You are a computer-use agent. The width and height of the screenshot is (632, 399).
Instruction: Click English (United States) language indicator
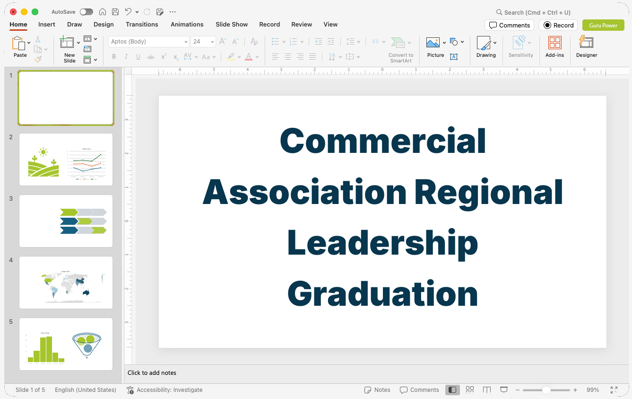point(86,390)
